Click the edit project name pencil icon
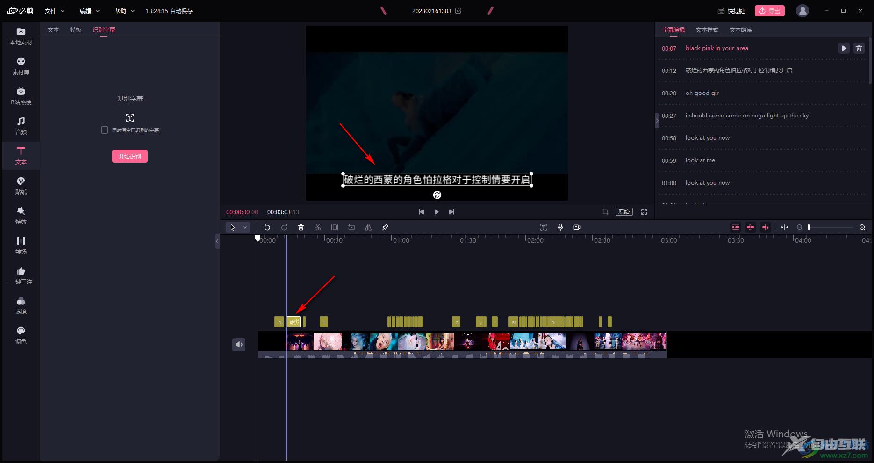The width and height of the screenshot is (874, 463). click(x=458, y=11)
